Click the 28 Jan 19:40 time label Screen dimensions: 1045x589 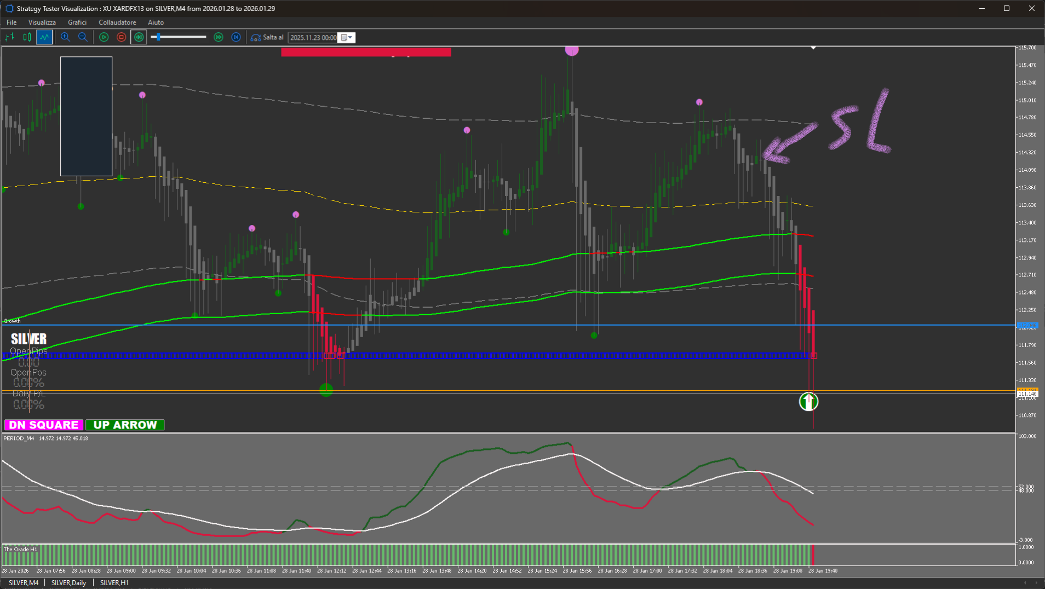click(x=823, y=570)
